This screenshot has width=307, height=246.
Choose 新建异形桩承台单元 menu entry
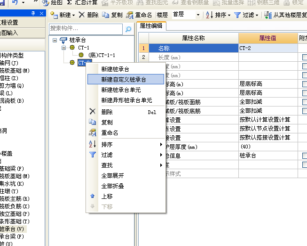[x=126, y=100]
